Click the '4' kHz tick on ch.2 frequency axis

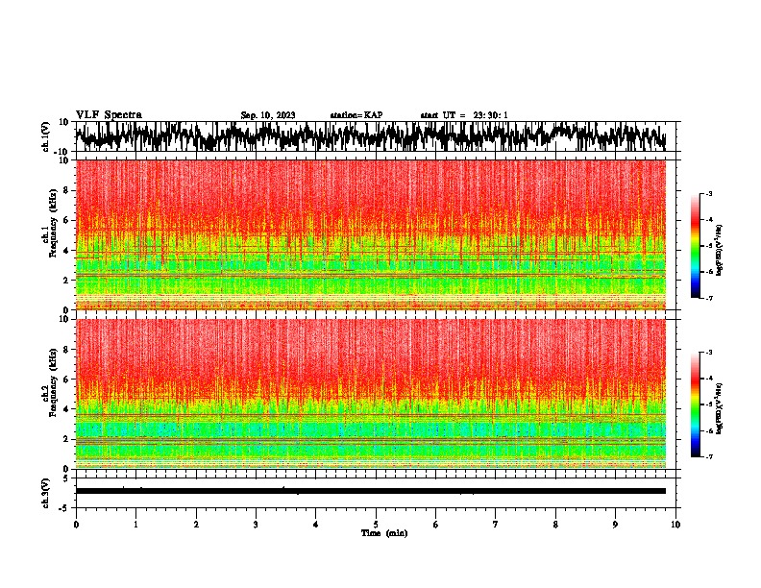pyautogui.click(x=66, y=409)
